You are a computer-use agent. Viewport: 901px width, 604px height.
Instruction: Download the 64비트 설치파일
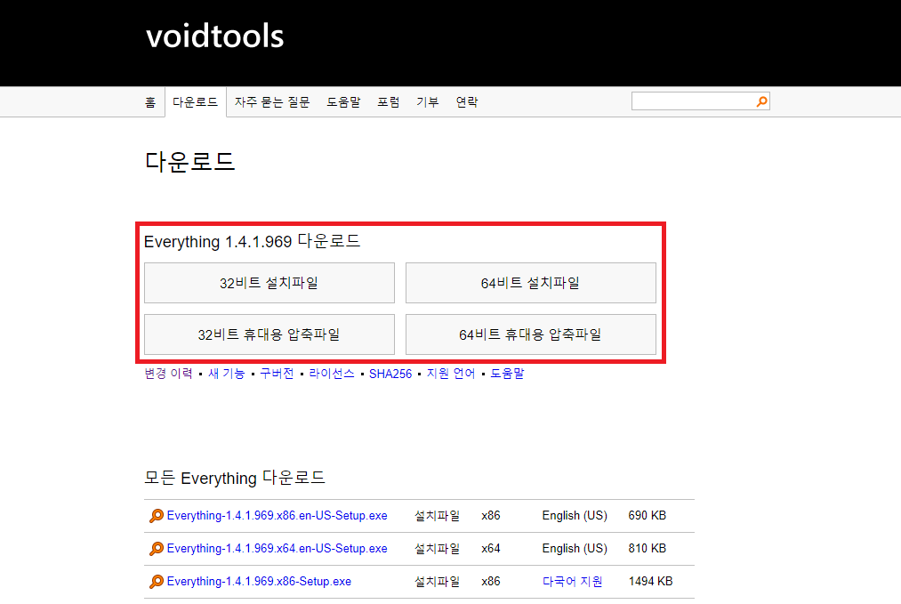(530, 283)
